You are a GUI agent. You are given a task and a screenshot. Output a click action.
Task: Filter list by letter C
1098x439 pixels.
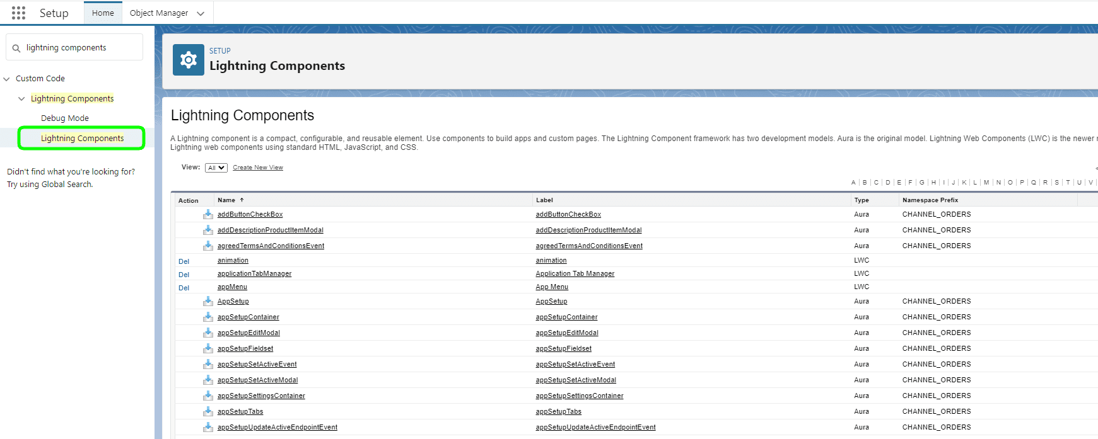(x=876, y=183)
